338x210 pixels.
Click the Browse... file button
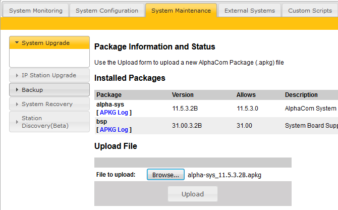pyautogui.click(x=165, y=175)
